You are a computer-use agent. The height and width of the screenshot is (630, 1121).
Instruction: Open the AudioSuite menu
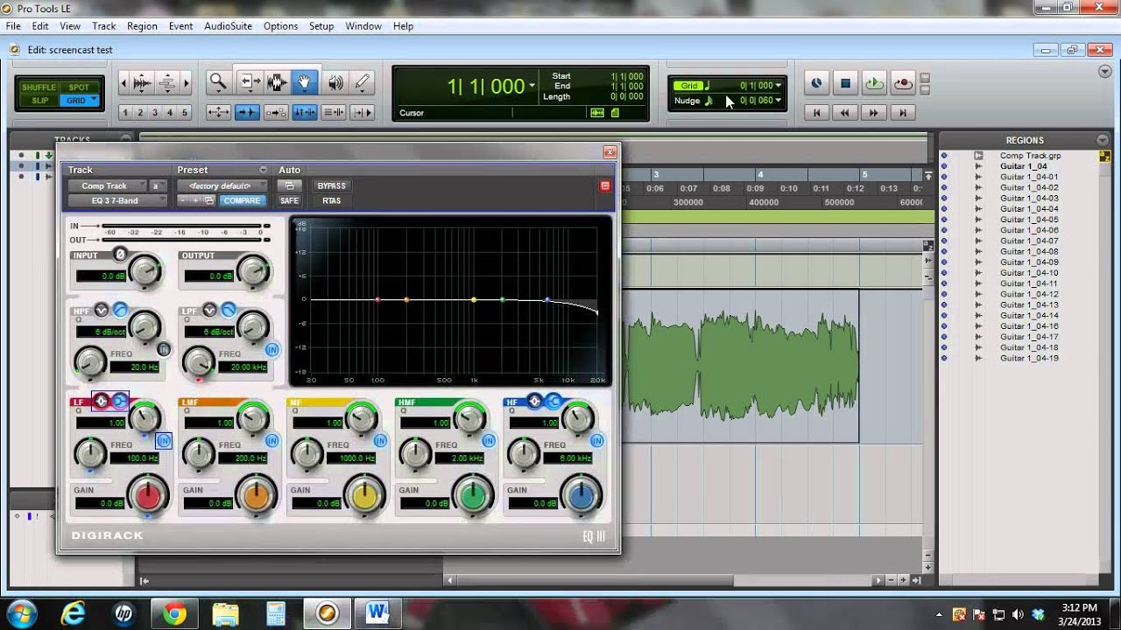tap(228, 26)
